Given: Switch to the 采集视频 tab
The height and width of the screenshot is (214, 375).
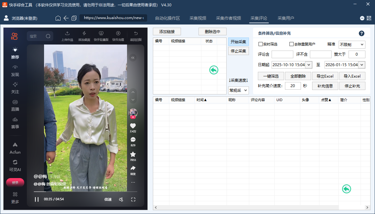Looking at the screenshot, I should [197, 18].
